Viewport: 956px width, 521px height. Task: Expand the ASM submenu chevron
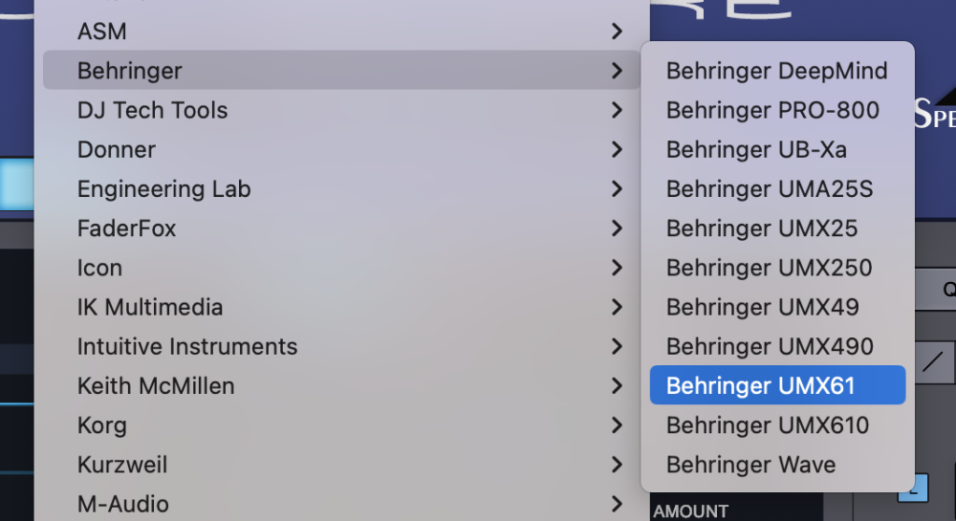click(617, 32)
